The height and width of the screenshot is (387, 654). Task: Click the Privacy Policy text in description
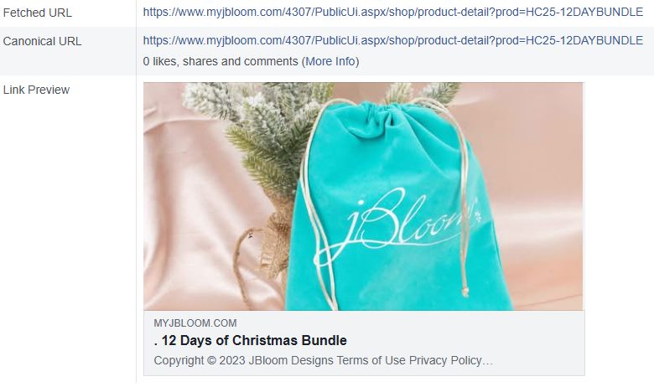click(x=445, y=360)
